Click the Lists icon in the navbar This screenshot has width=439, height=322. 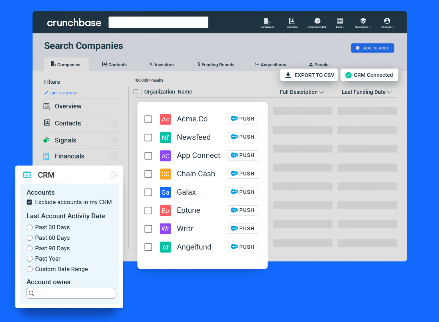point(340,21)
